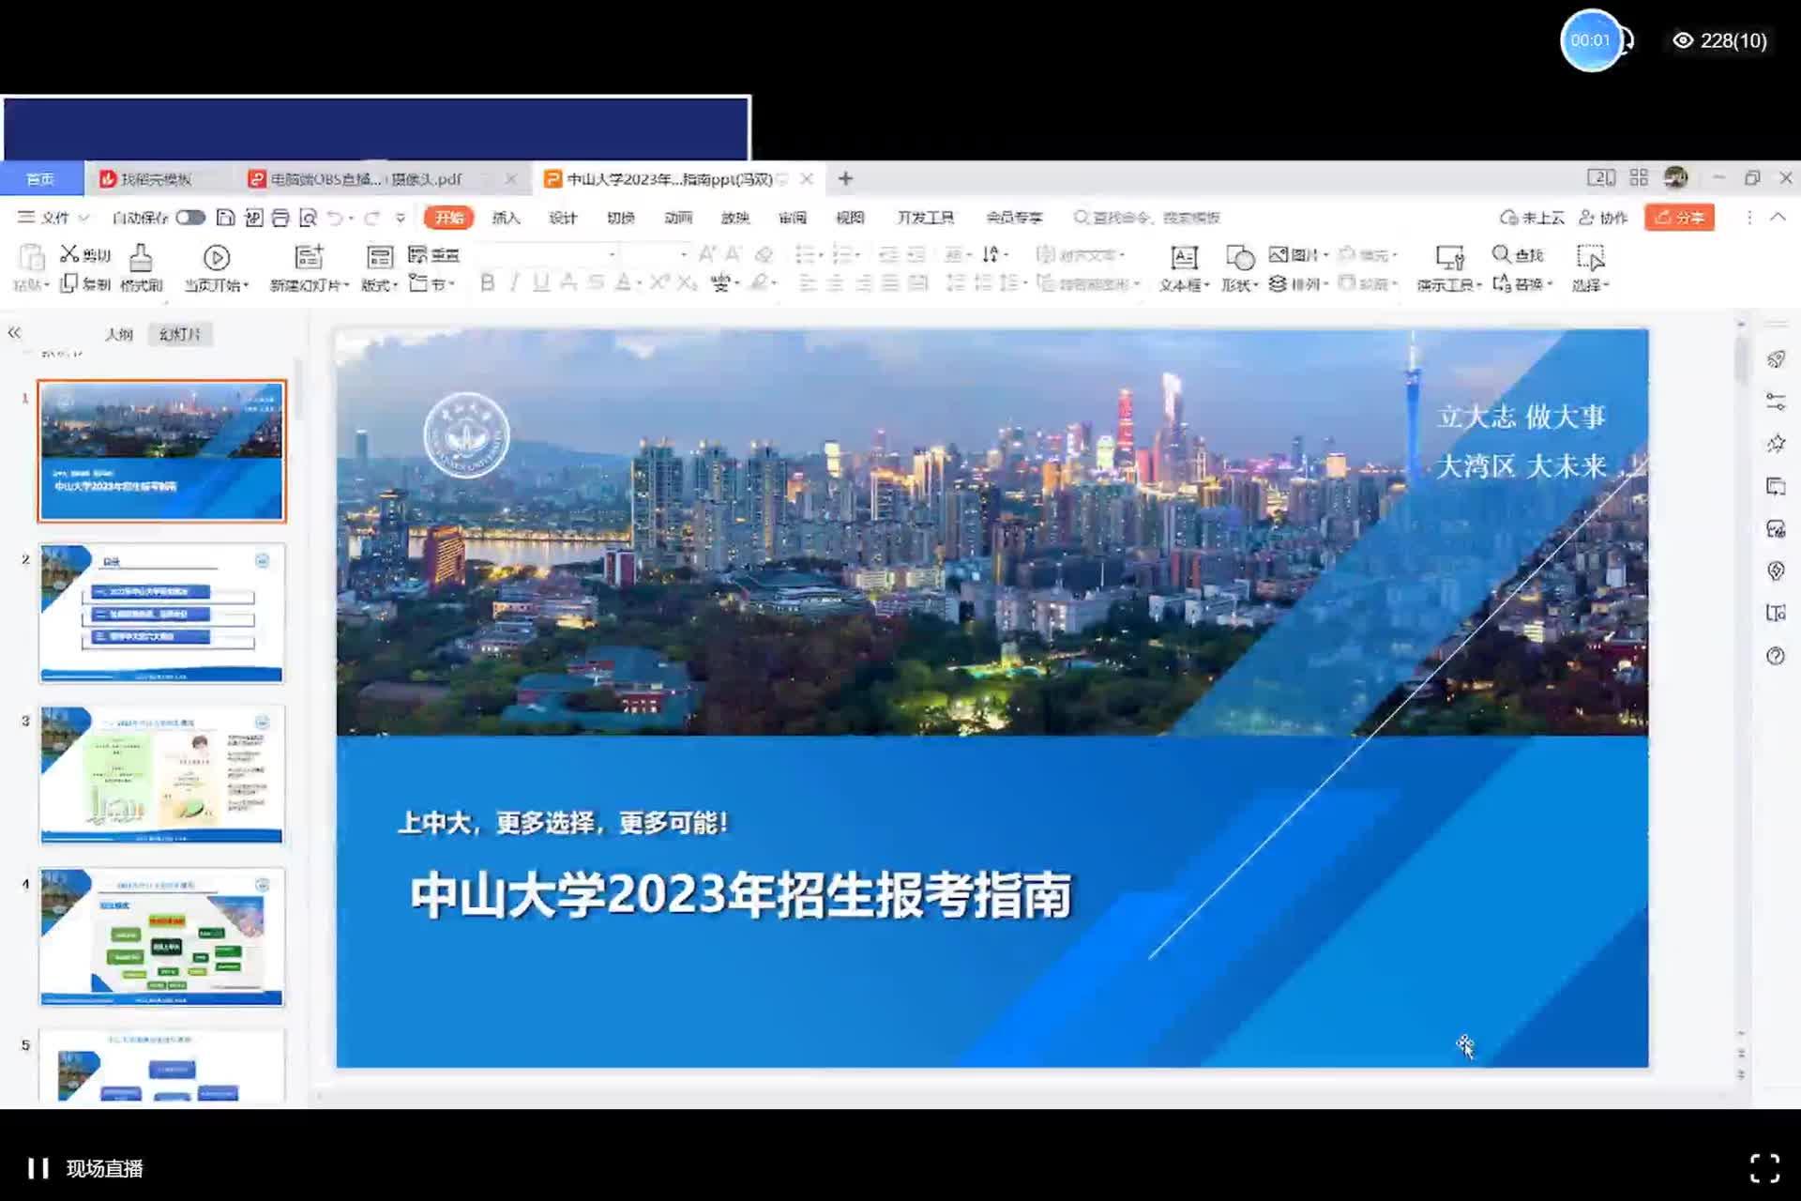Select slide 2 thumbnail in panel

[x=161, y=613]
